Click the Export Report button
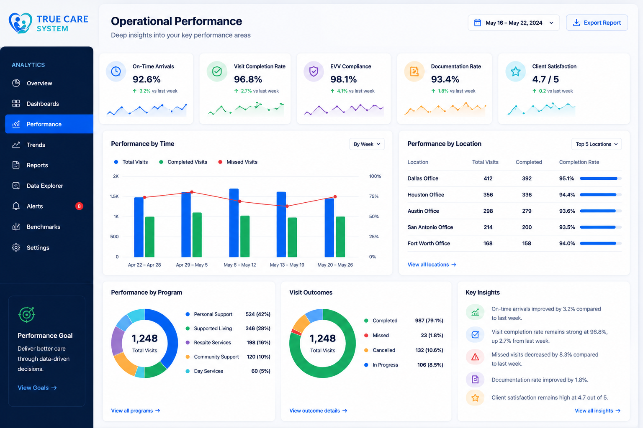 coord(597,23)
